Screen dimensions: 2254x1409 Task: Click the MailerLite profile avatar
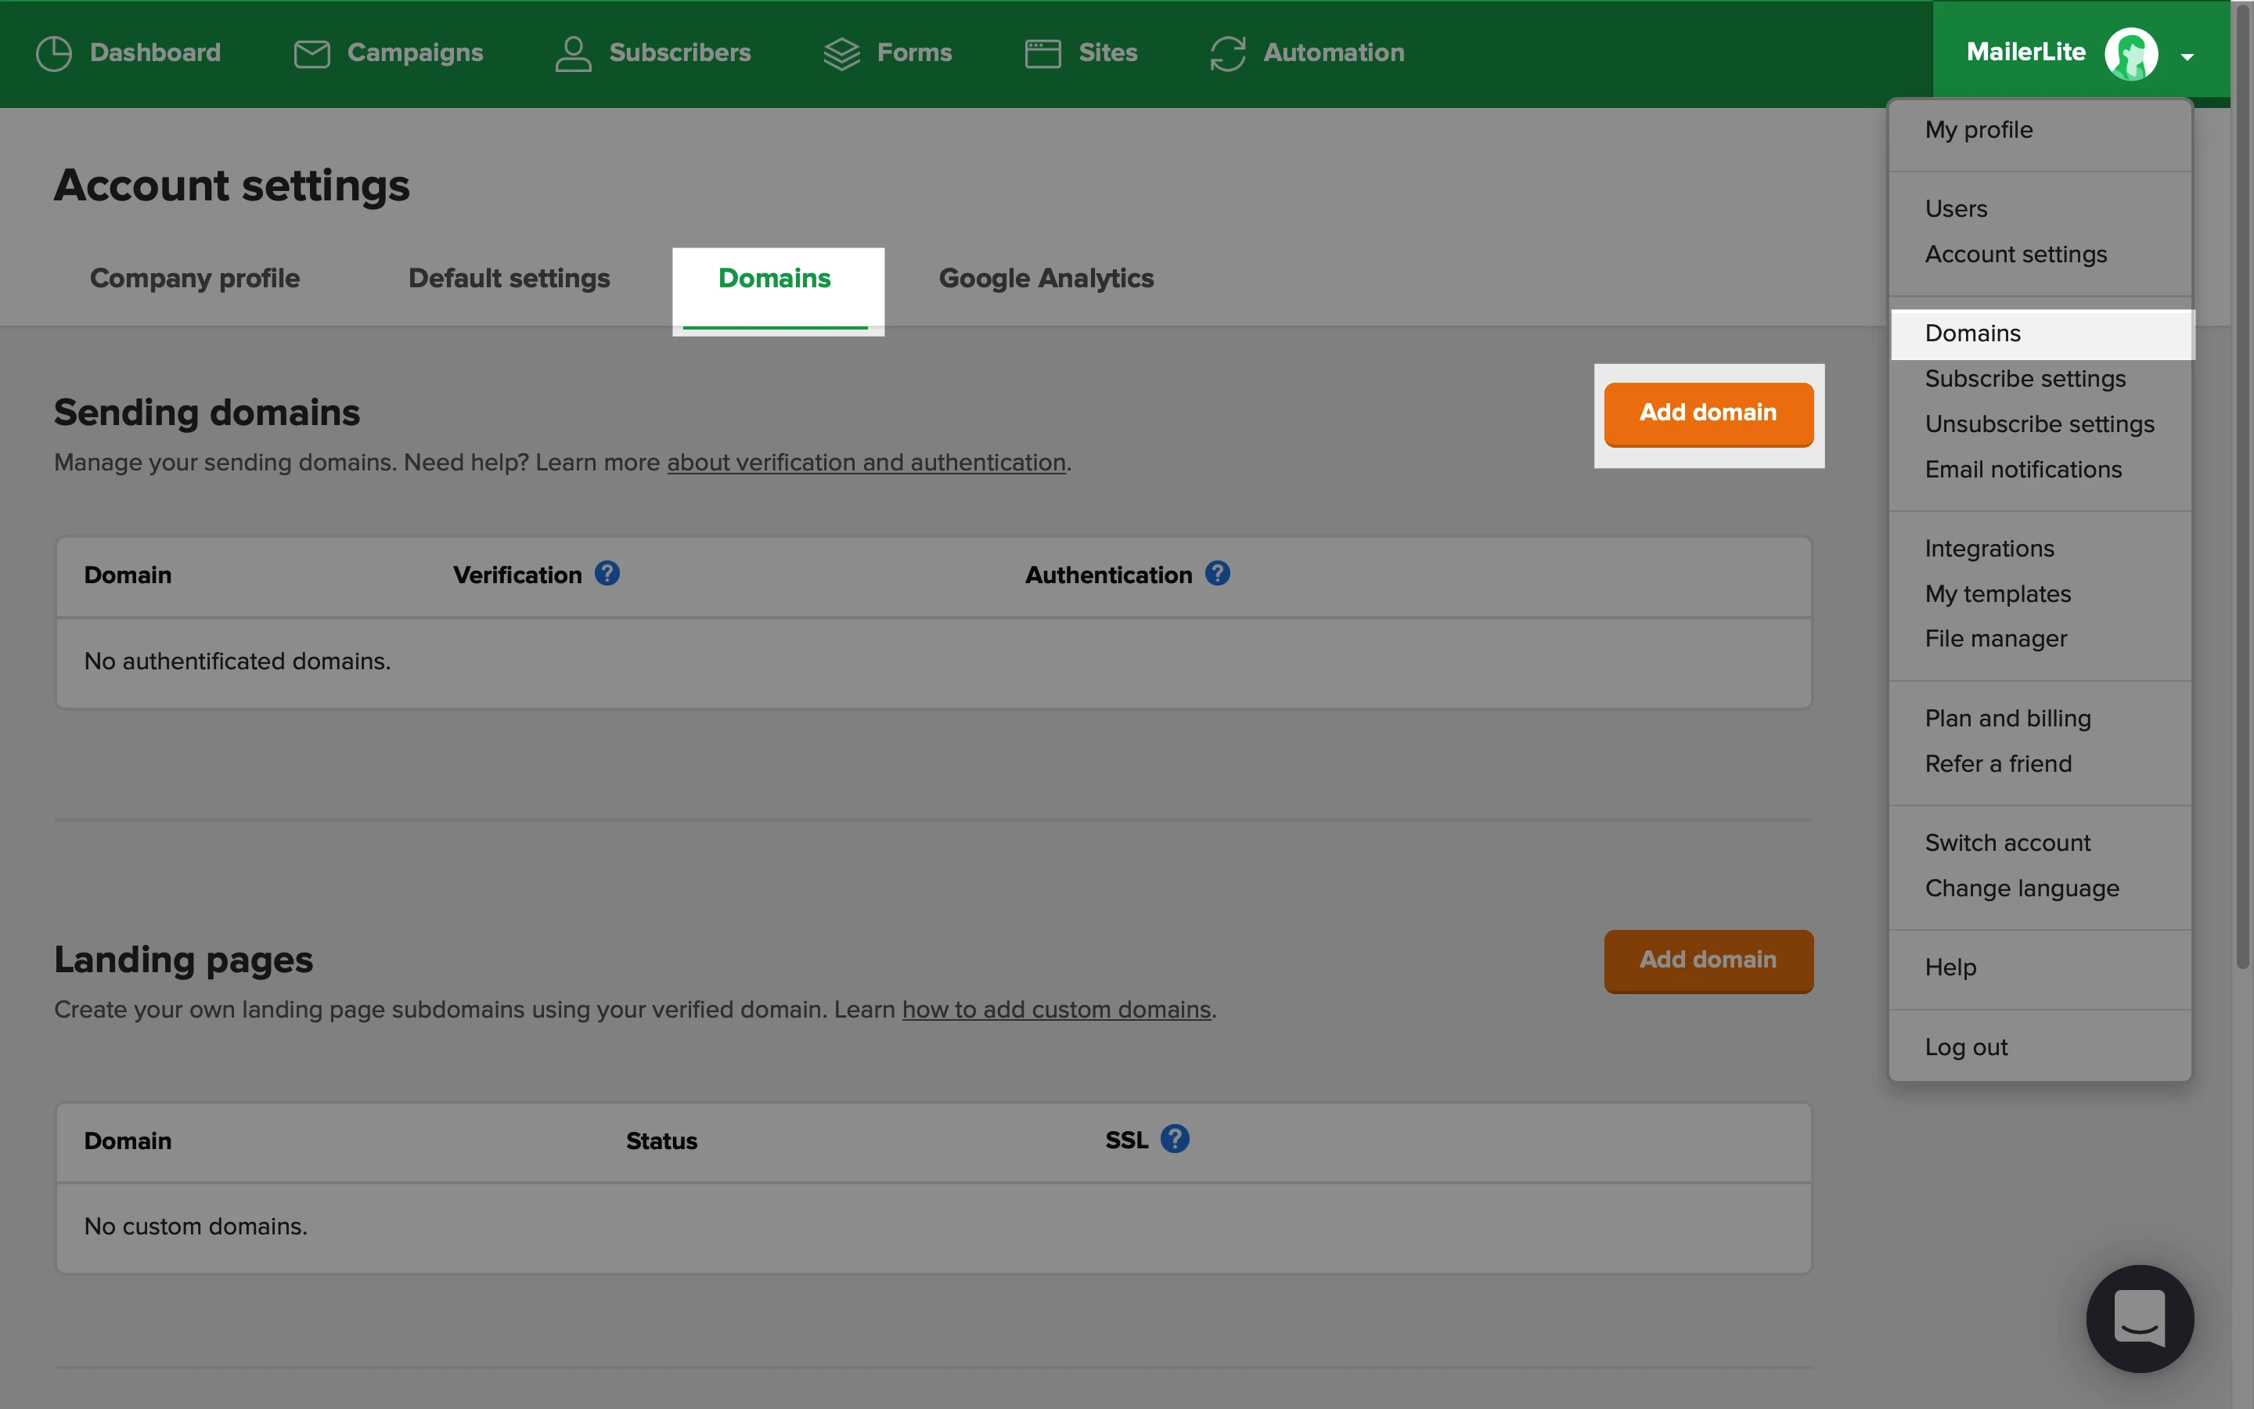2130,53
